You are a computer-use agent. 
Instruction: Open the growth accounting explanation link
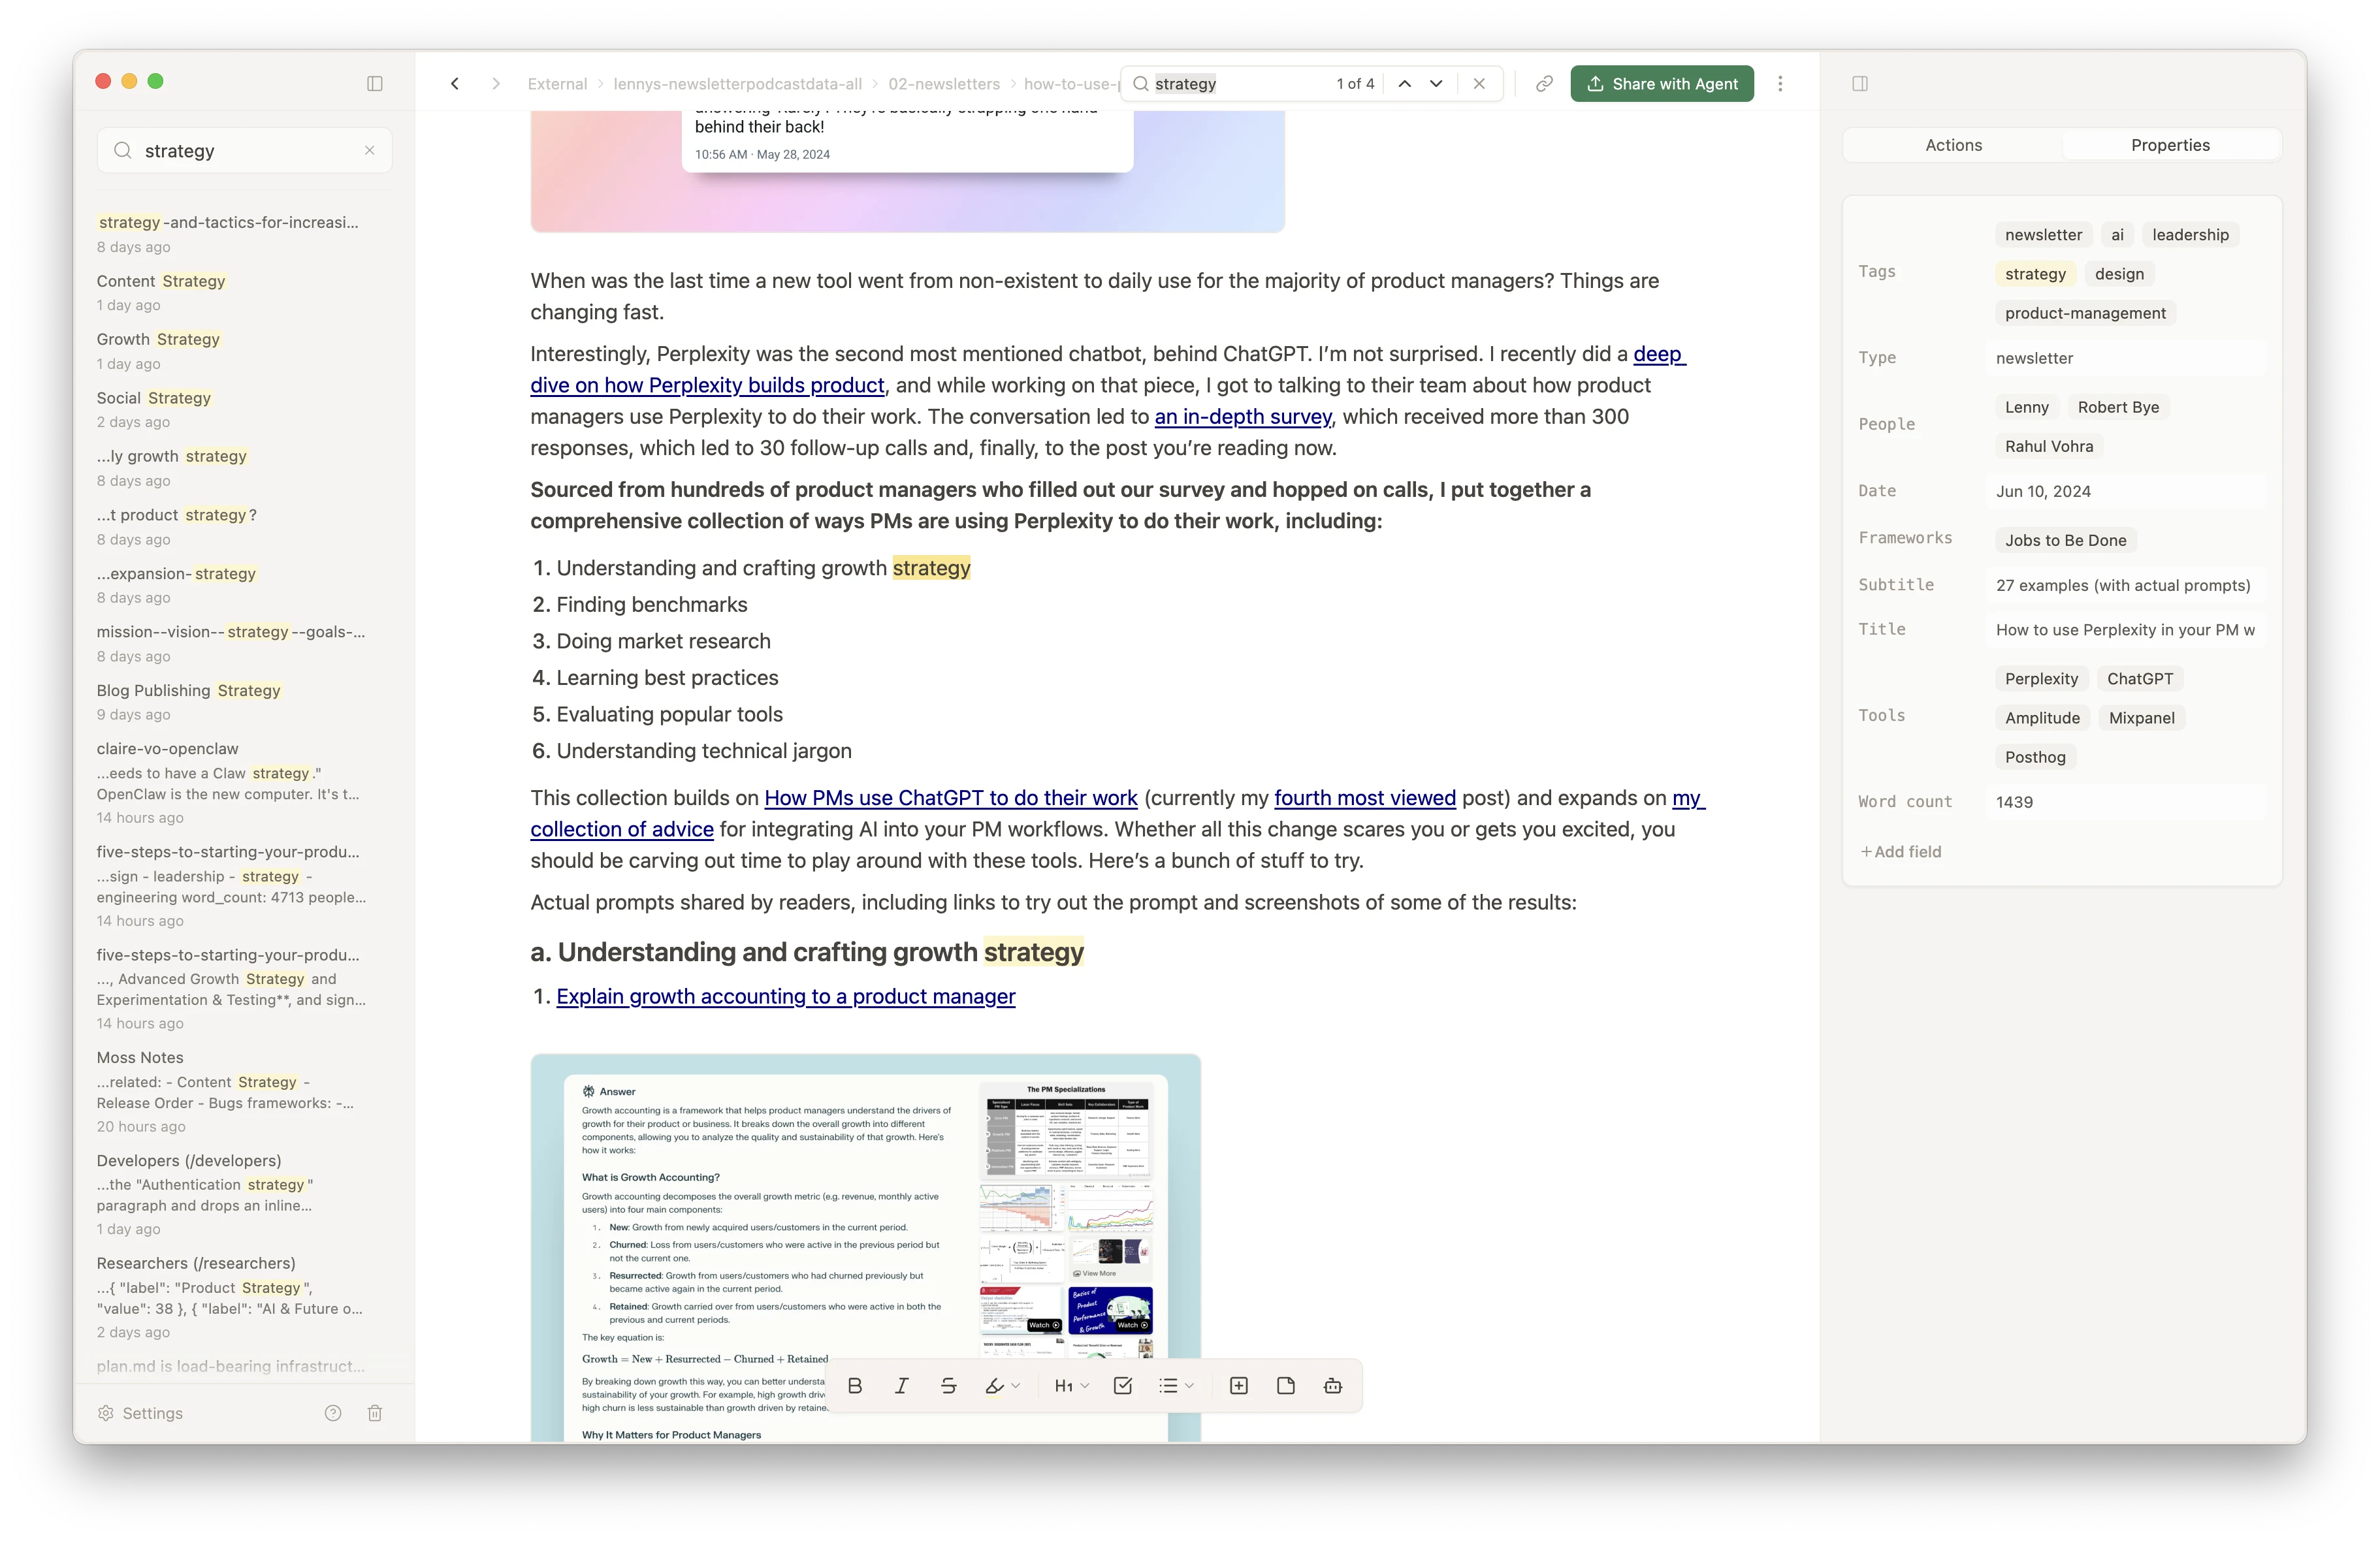click(x=785, y=996)
